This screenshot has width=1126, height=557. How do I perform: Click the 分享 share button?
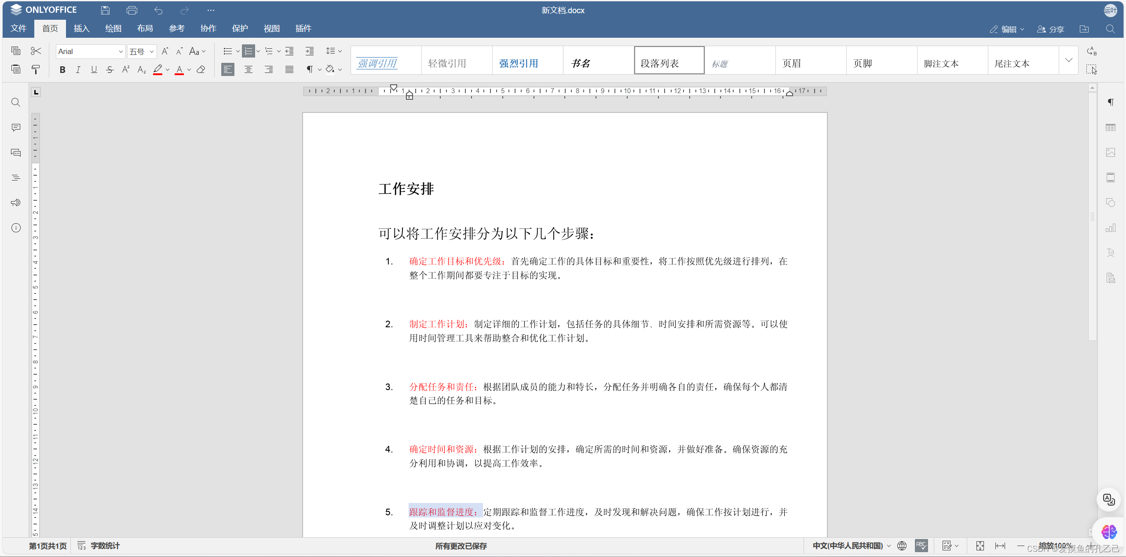(1050, 29)
